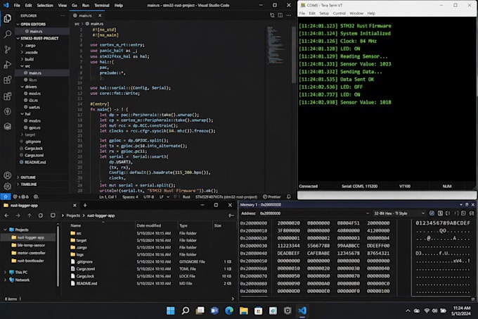Open the Explorer view in VS Code activity bar
Screen dimensions: 478x319
pos(7,18)
